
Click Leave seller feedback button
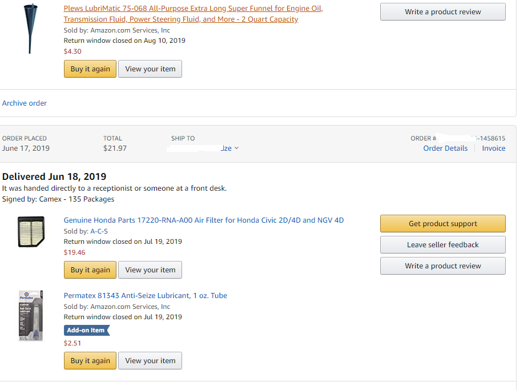[x=442, y=245]
